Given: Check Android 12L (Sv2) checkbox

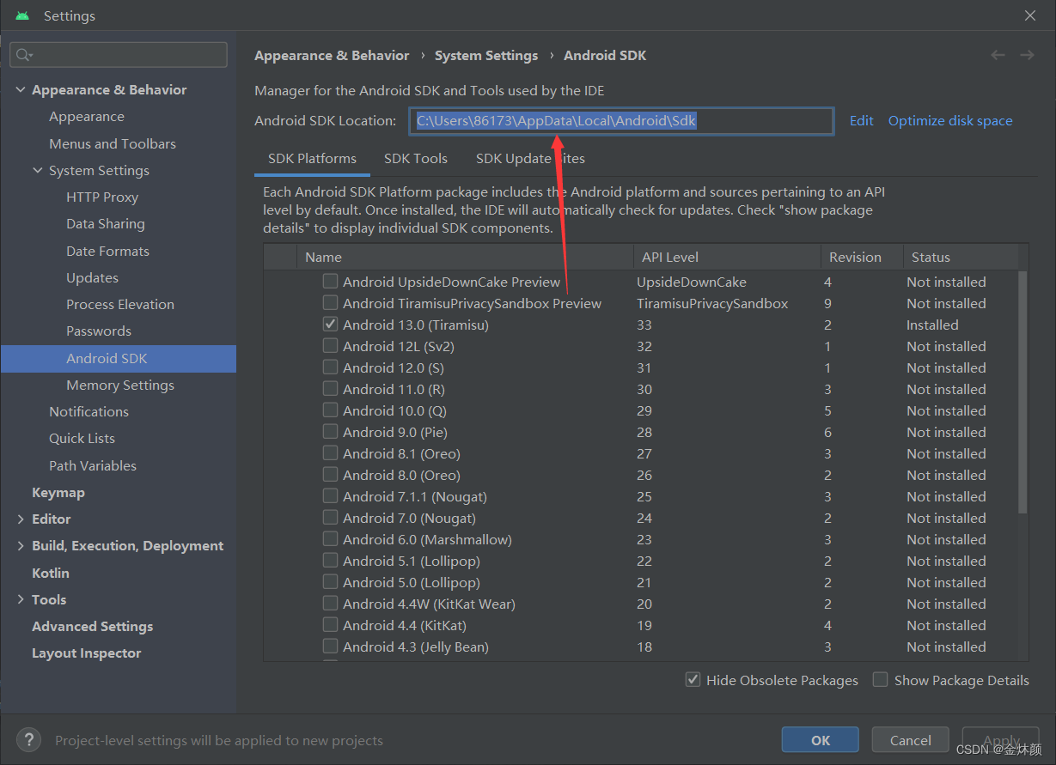Looking at the screenshot, I should [330, 345].
